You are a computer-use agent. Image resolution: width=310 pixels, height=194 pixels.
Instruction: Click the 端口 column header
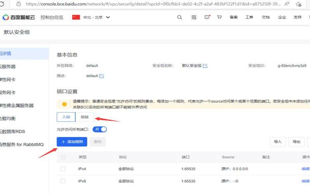[x=186, y=157]
